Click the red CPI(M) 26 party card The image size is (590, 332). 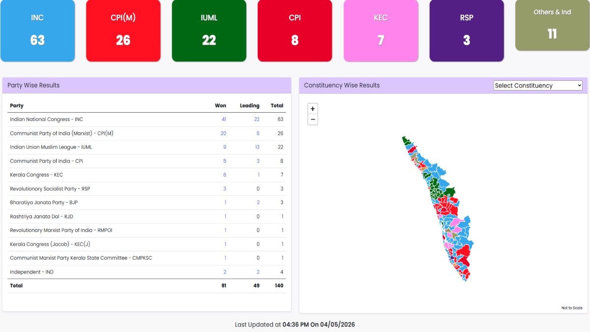(x=123, y=30)
